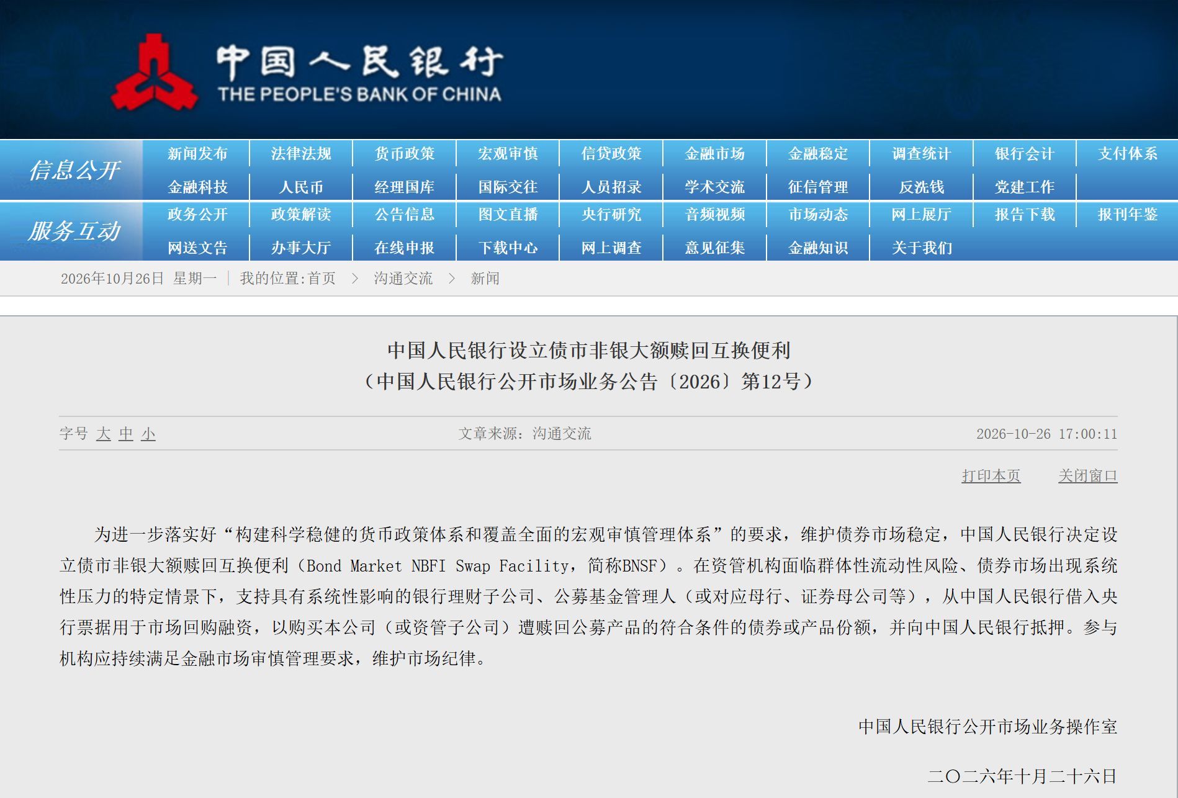Open 音频视频 section

tap(714, 215)
